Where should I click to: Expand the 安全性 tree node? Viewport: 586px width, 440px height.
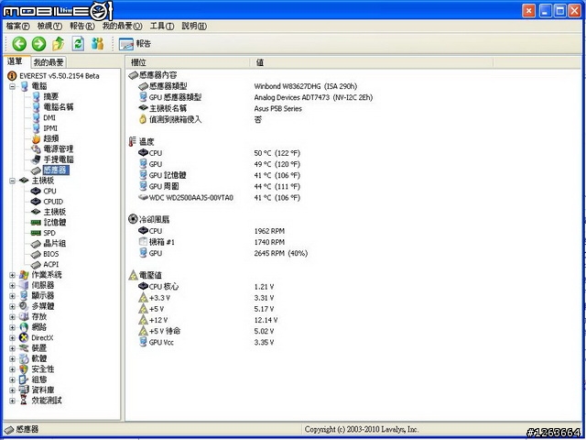click(12, 369)
